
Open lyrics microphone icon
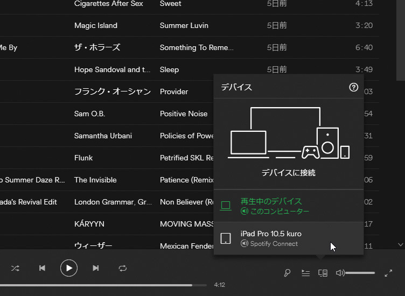click(x=287, y=273)
